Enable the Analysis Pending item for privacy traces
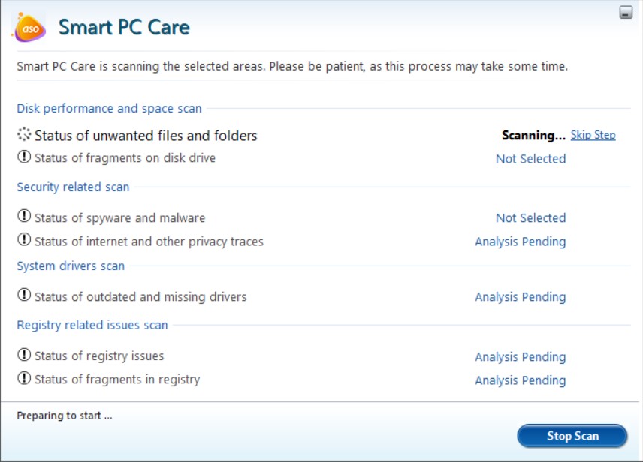Image resolution: width=643 pixels, height=462 pixels. 520,241
